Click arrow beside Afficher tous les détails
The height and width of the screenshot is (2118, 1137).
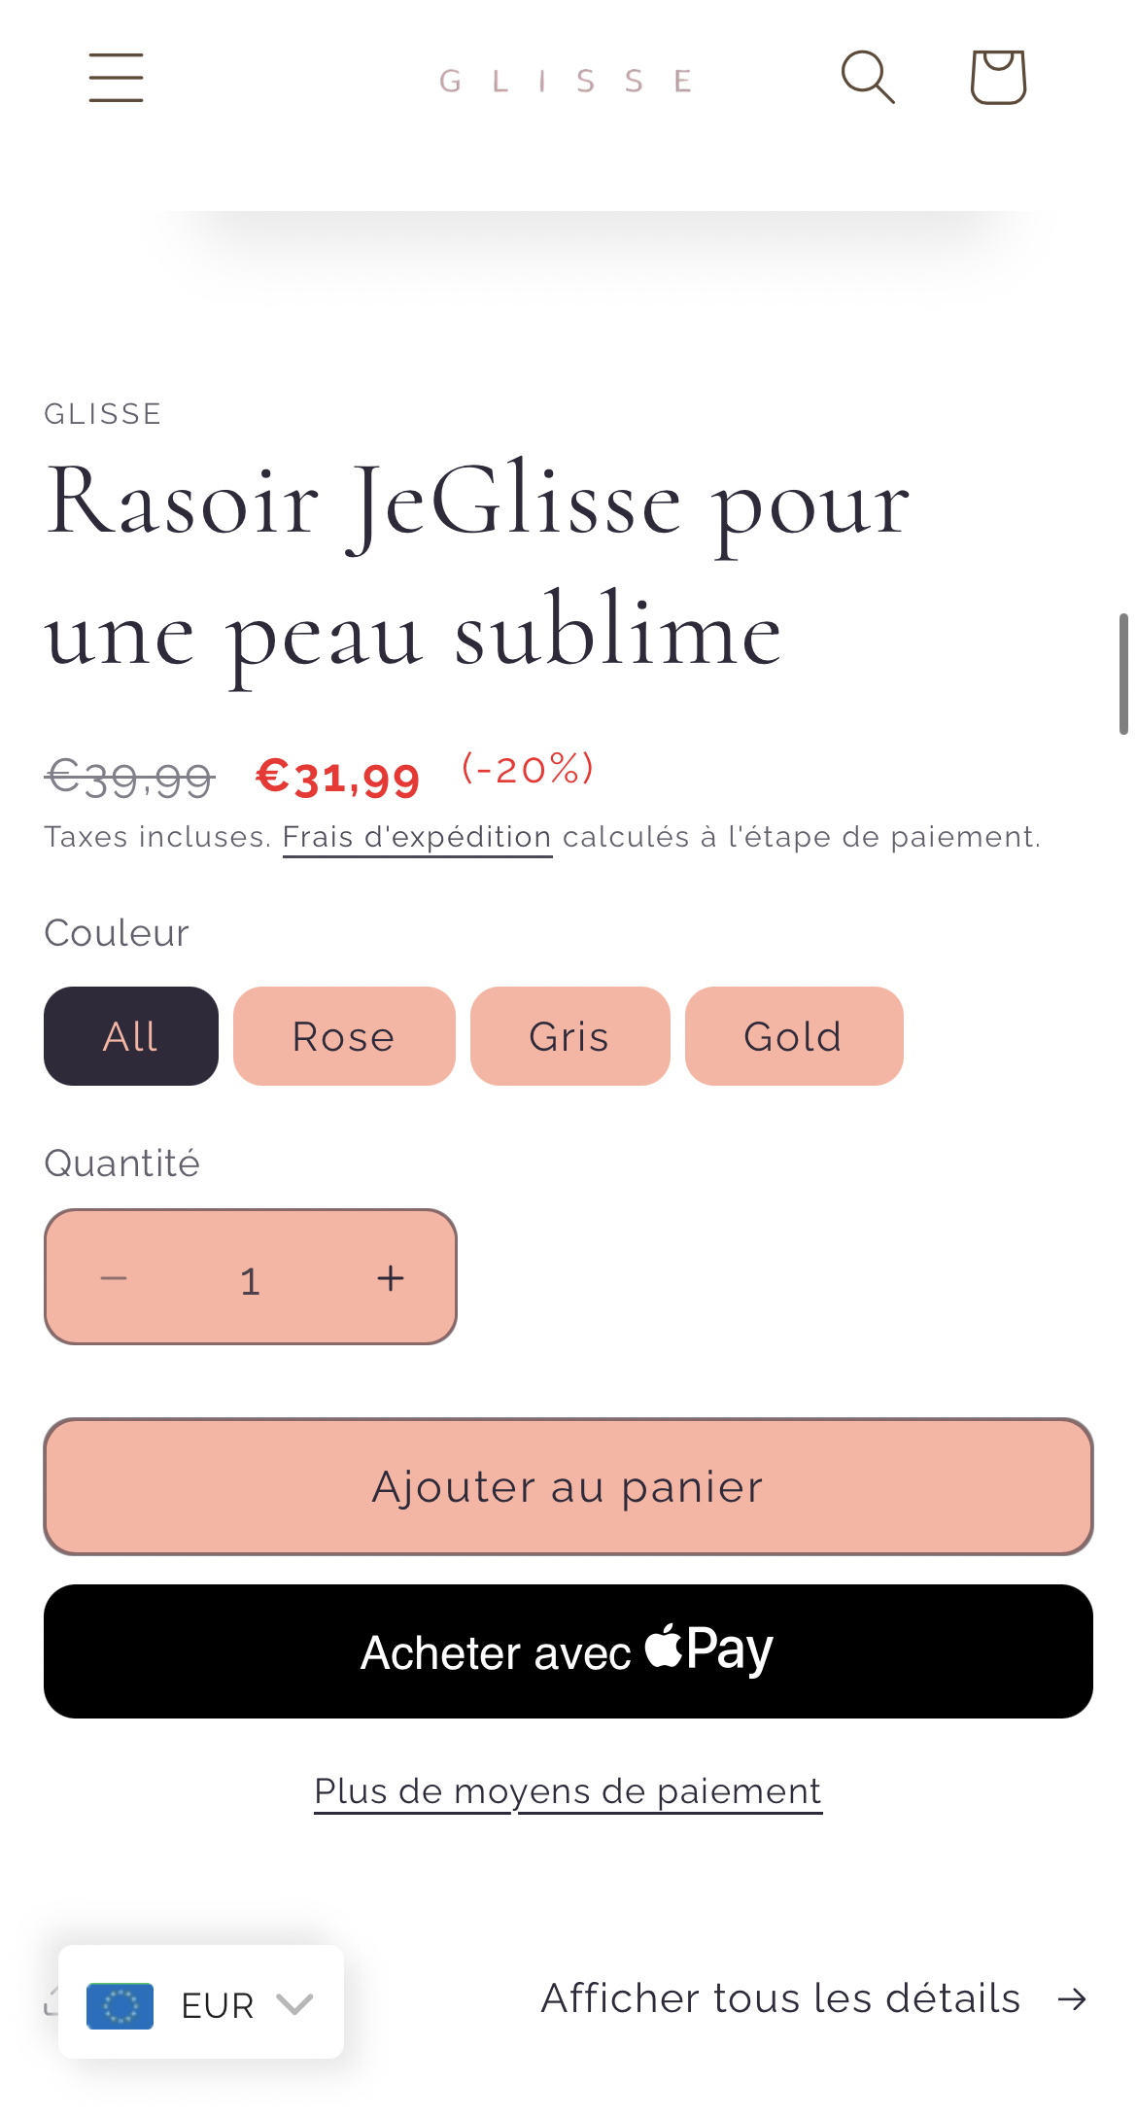[x=1073, y=1998]
